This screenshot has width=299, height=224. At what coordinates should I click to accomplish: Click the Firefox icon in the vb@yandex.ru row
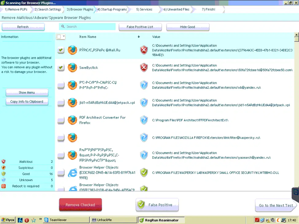[x=72, y=85]
